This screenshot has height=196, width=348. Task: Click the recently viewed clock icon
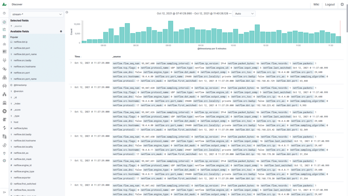[4, 13]
